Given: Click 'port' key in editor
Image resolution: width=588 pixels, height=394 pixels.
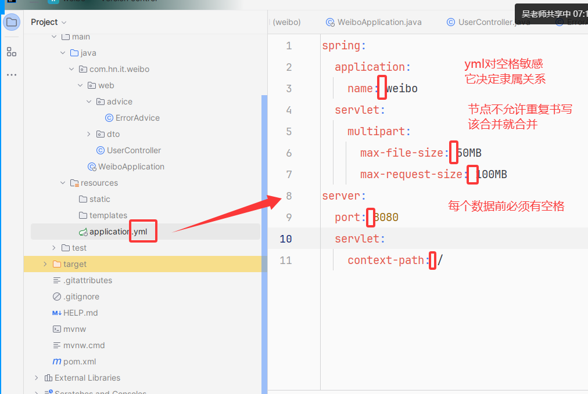Looking at the screenshot, I should coord(347,217).
